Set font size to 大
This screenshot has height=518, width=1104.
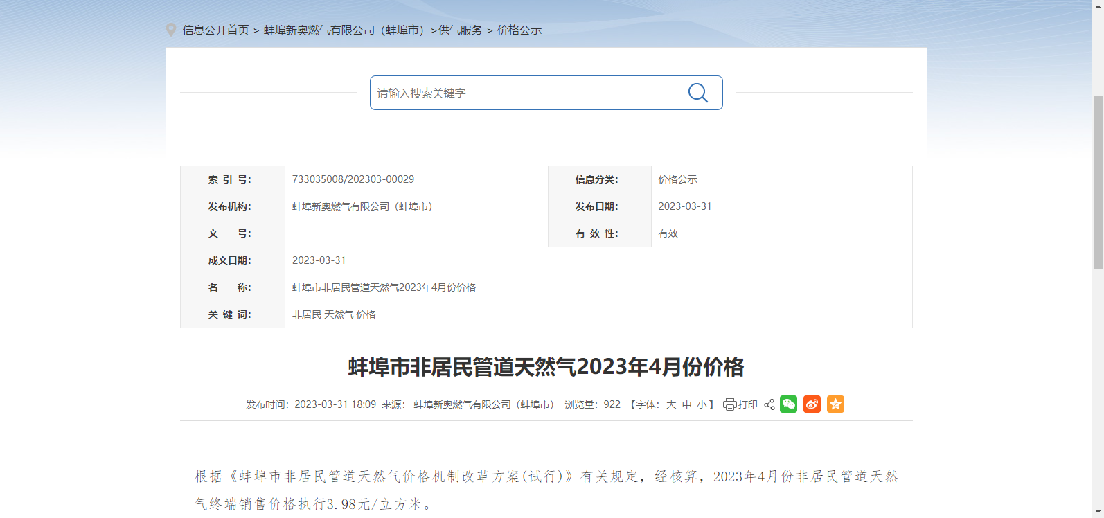(671, 404)
